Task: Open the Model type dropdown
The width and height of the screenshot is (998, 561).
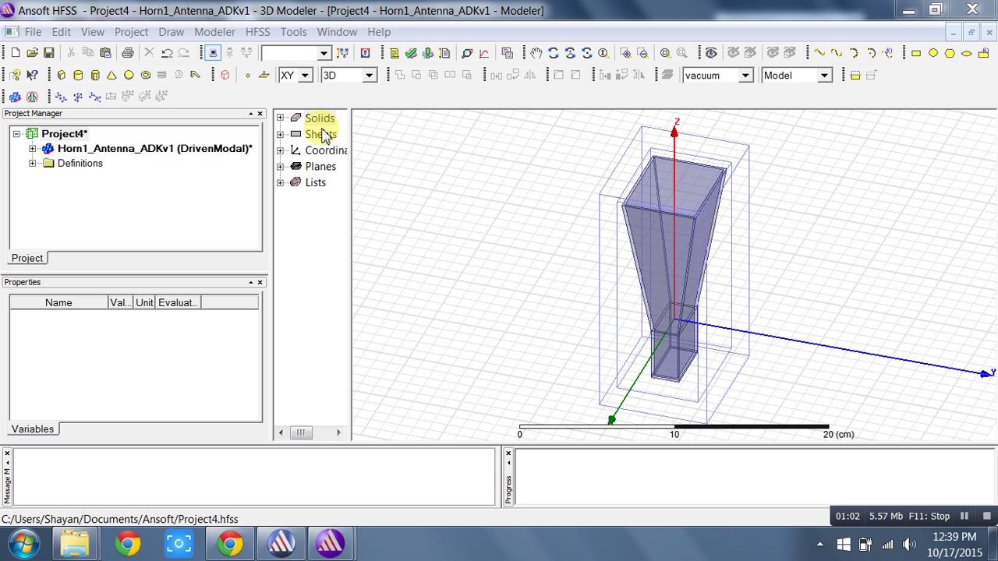Action: tap(824, 76)
